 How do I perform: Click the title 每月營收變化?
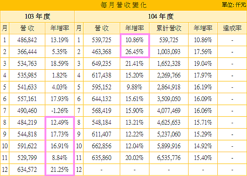[x=123, y=5]
